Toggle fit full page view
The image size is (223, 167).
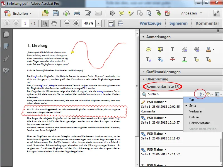pos(120,23)
